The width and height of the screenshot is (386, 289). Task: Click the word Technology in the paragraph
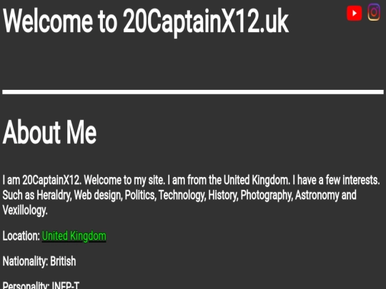point(182,196)
